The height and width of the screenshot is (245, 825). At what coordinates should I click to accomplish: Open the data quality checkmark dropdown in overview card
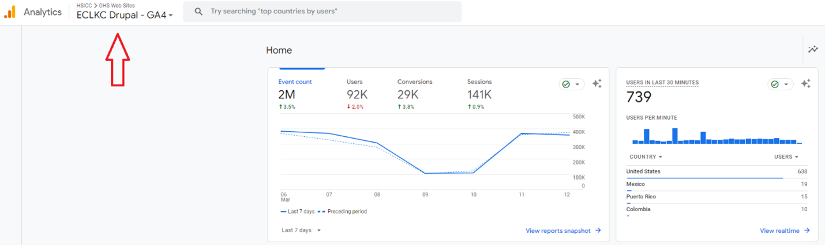pyautogui.click(x=571, y=85)
